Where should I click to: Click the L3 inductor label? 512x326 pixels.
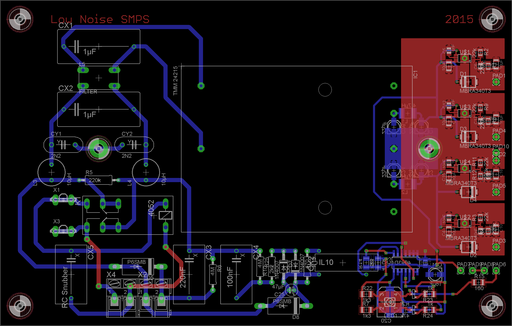35,183
